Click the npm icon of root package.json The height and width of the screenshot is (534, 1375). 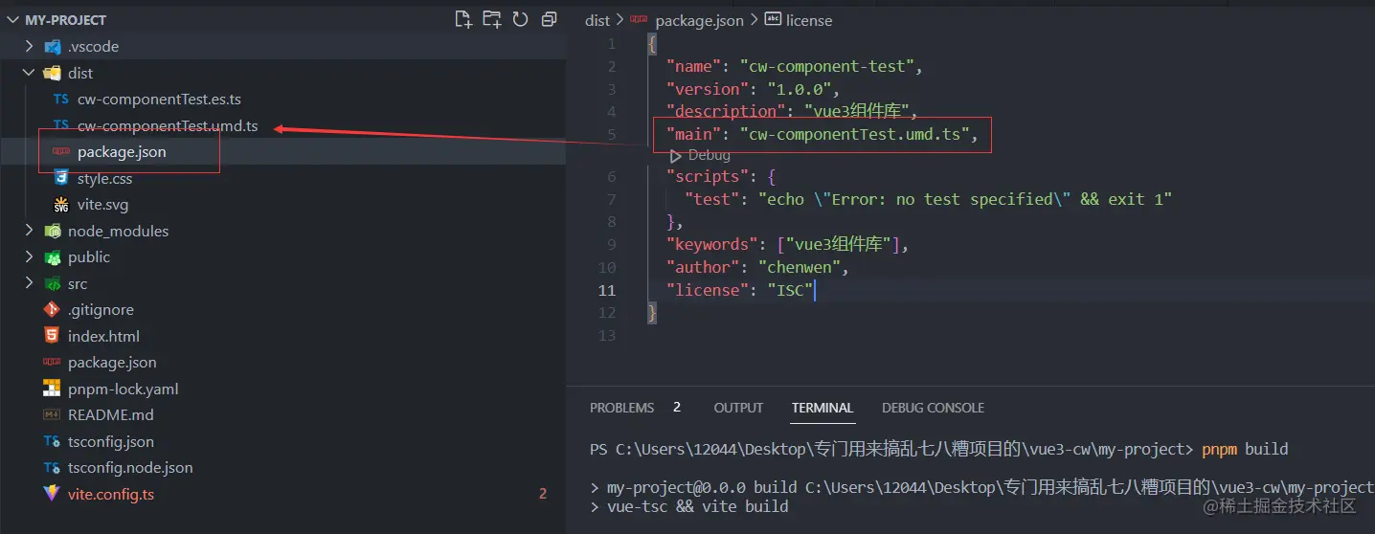(x=52, y=362)
